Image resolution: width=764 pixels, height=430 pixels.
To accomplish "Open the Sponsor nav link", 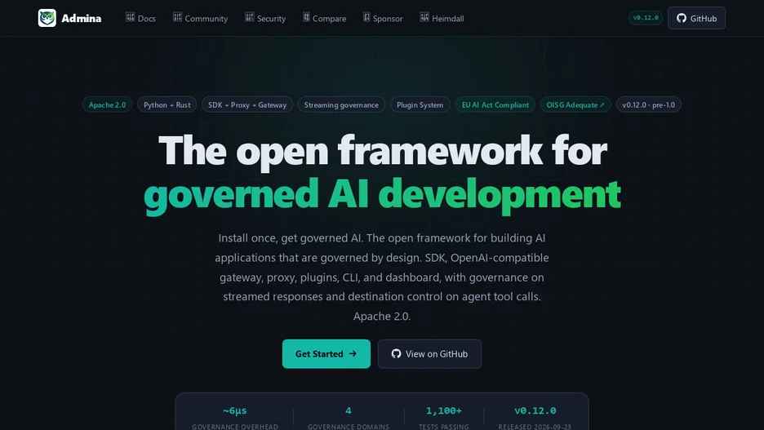I will pyautogui.click(x=388, y=19).
